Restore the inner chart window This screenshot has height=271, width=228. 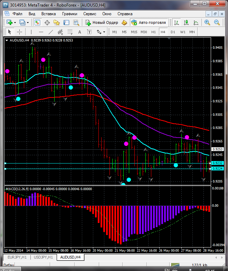[x=215, y=14]
